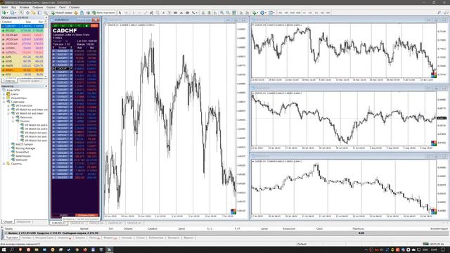Switch timeframe to MN in toolbar

[x=328, y=13]
